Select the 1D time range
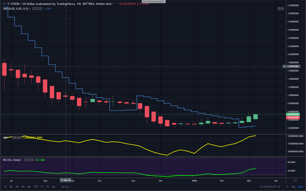The image size is (306, 191). [5, 187]
